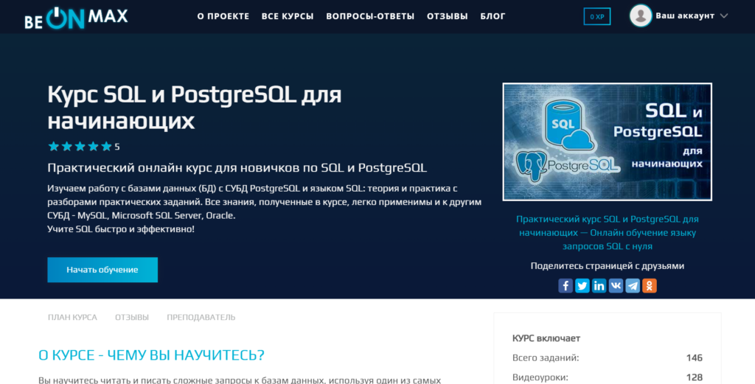Click the КУРС включает heading

546,338
